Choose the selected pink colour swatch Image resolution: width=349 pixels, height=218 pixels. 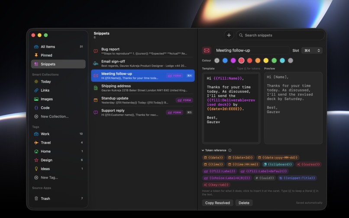tap(241, 61)
